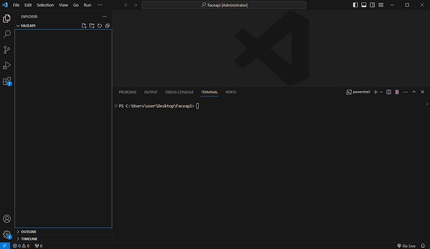Refresh the Explorer file tree
430x249 pixels.
tap(100, 26)
